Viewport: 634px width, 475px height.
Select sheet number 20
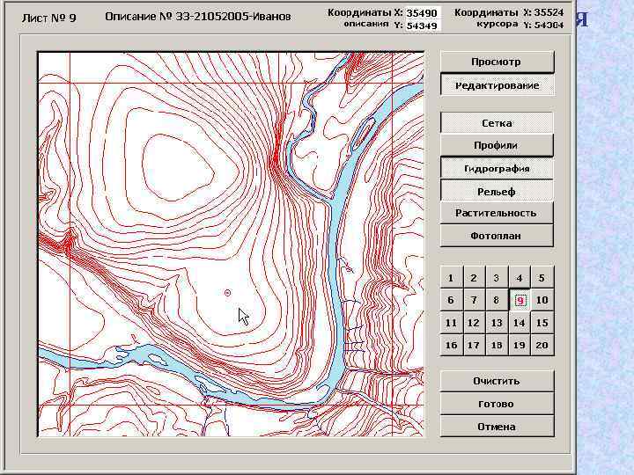(542, 345)
